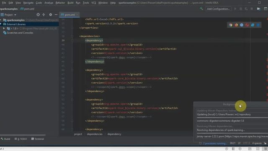Click the Build project hammer icon
Screen dimensions: 268x151
click(x=201, y=9)
